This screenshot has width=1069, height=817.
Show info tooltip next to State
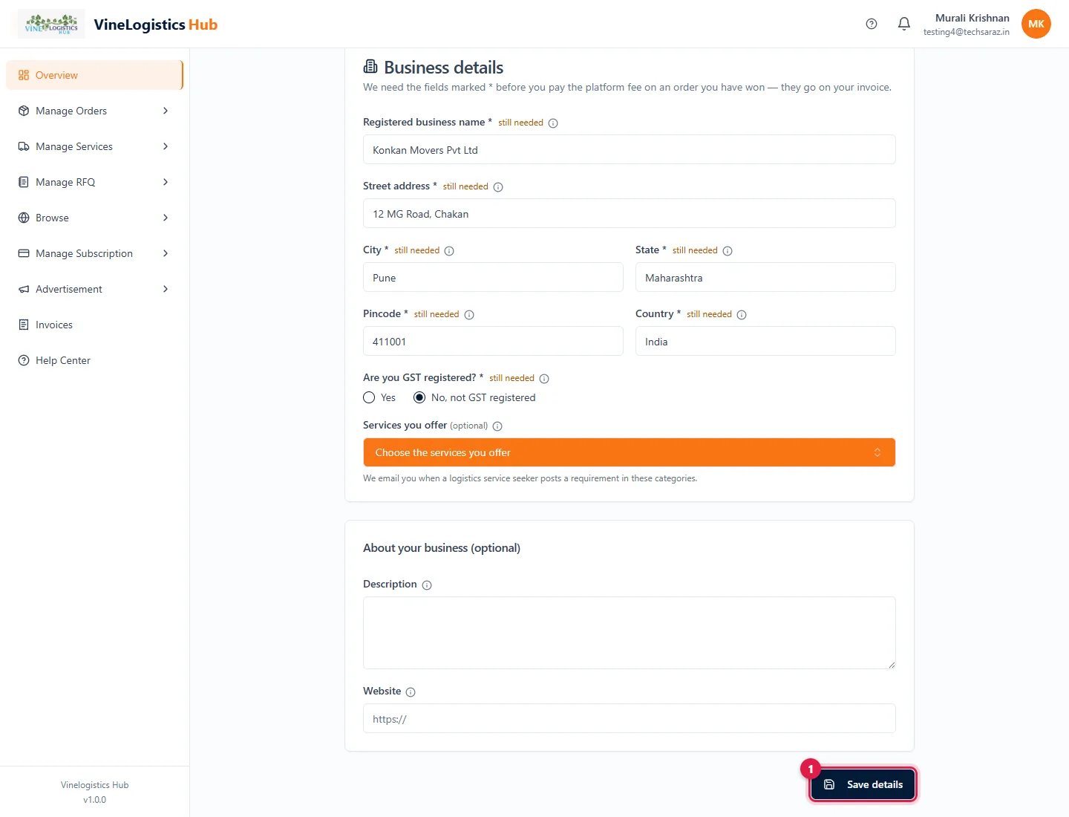728,251
